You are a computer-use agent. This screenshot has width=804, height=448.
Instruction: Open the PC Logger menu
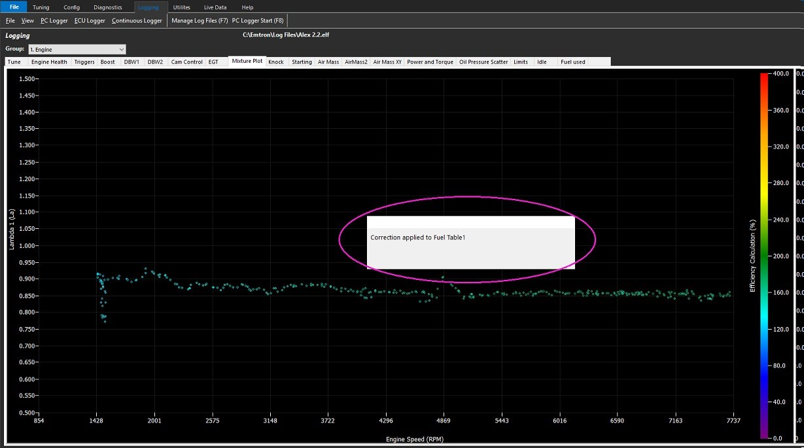tap(54, 21)
